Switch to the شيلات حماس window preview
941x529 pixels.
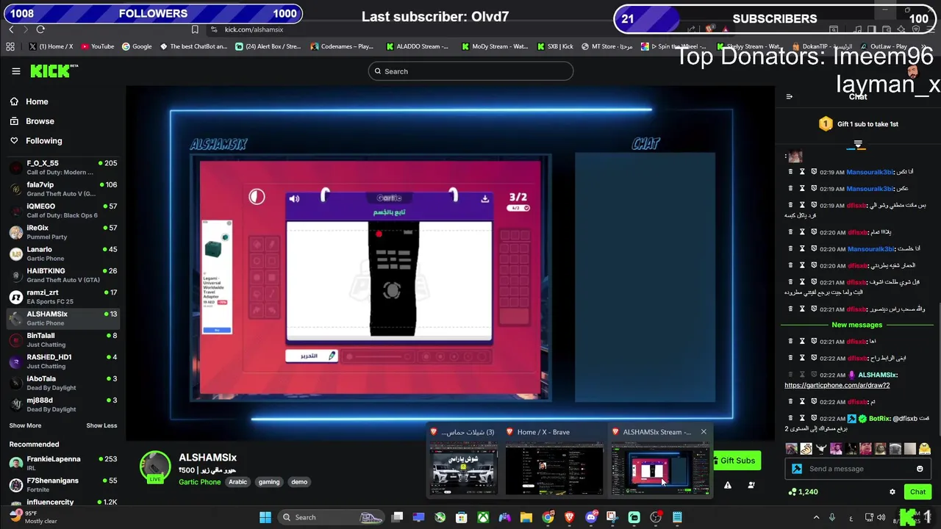point(463,463)
